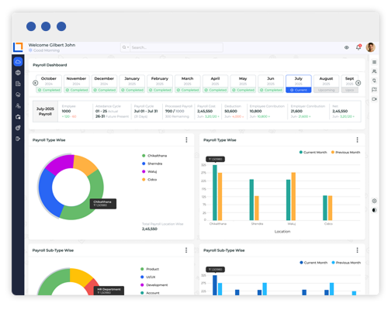The width and height of the screenshot is (388, 310).
Task: Click the blue cloud icon in the sidebar
Action: coord(18,62)
